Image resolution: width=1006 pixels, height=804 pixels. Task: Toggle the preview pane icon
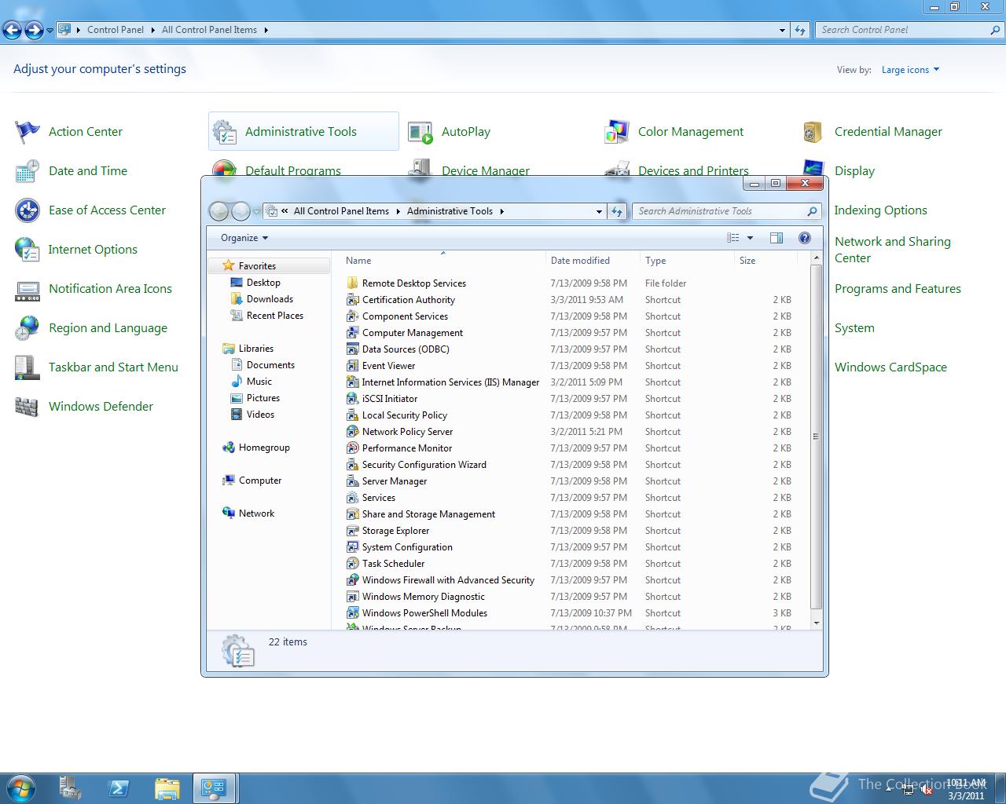777,238
